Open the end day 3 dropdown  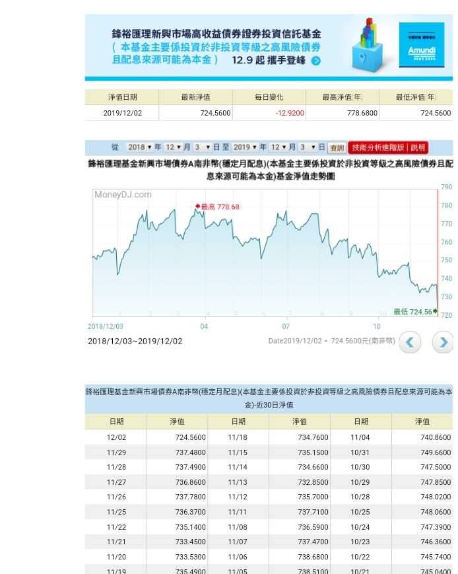coord(308,147)
